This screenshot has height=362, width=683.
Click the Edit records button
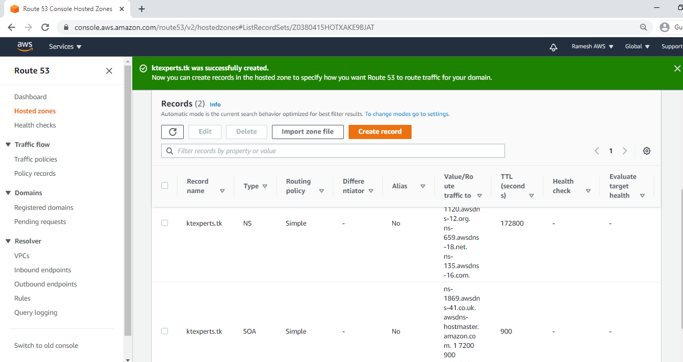[205, 132]
